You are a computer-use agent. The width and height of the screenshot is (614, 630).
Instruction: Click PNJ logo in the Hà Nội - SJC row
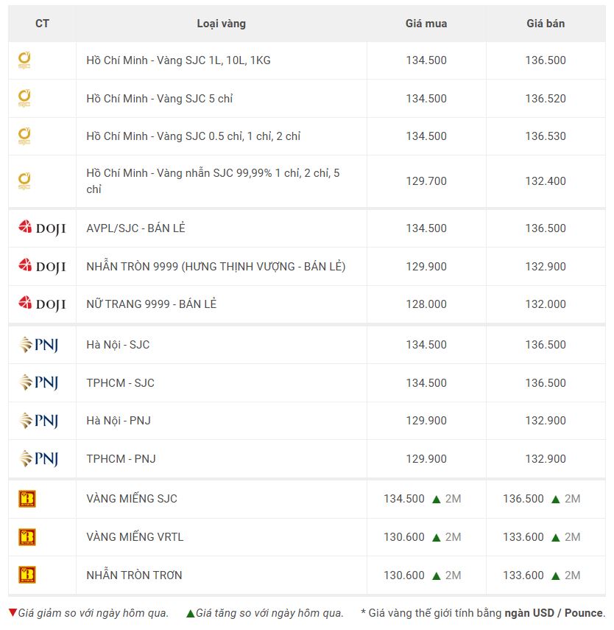[x=39, y=345]
